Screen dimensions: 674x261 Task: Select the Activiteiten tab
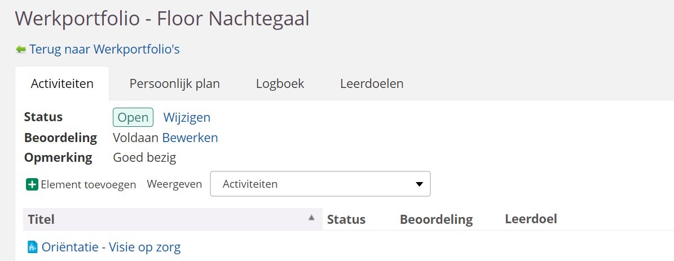coord(62,84)
